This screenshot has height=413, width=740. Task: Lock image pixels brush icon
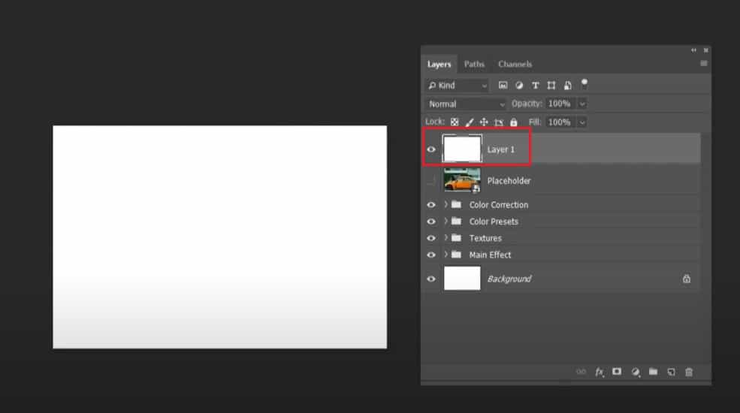469,122
